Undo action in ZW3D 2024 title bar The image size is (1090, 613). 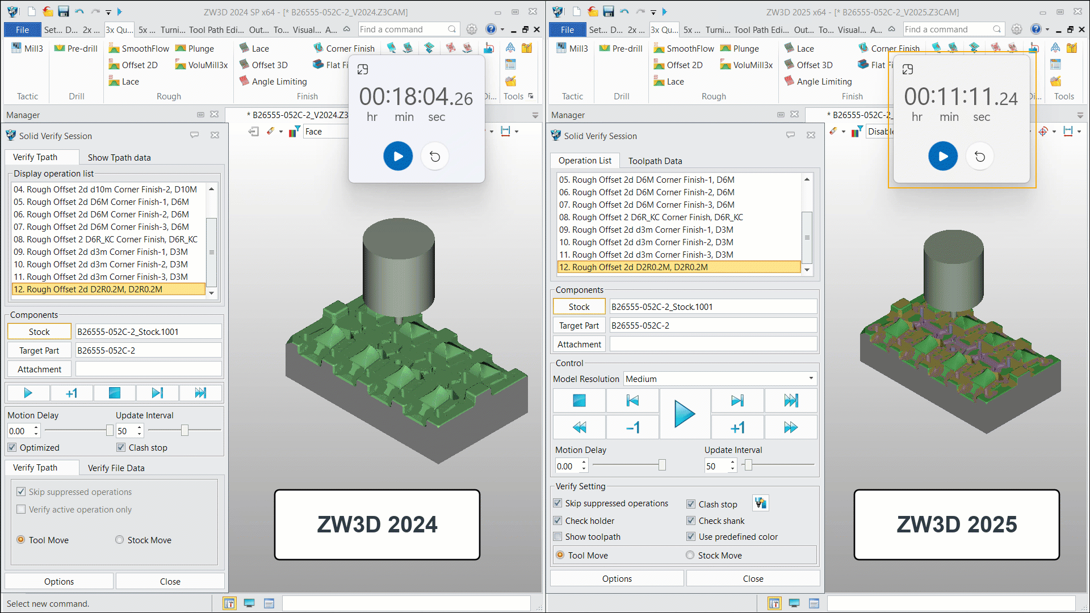79,11
